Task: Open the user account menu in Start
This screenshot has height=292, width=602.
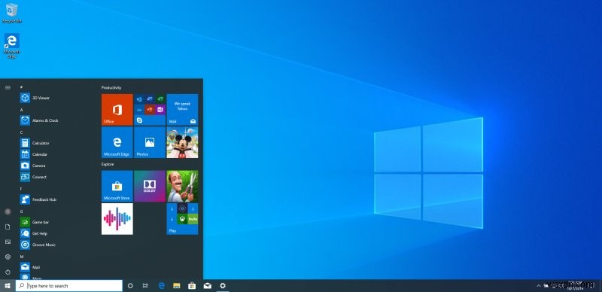Action: point(8,211)
